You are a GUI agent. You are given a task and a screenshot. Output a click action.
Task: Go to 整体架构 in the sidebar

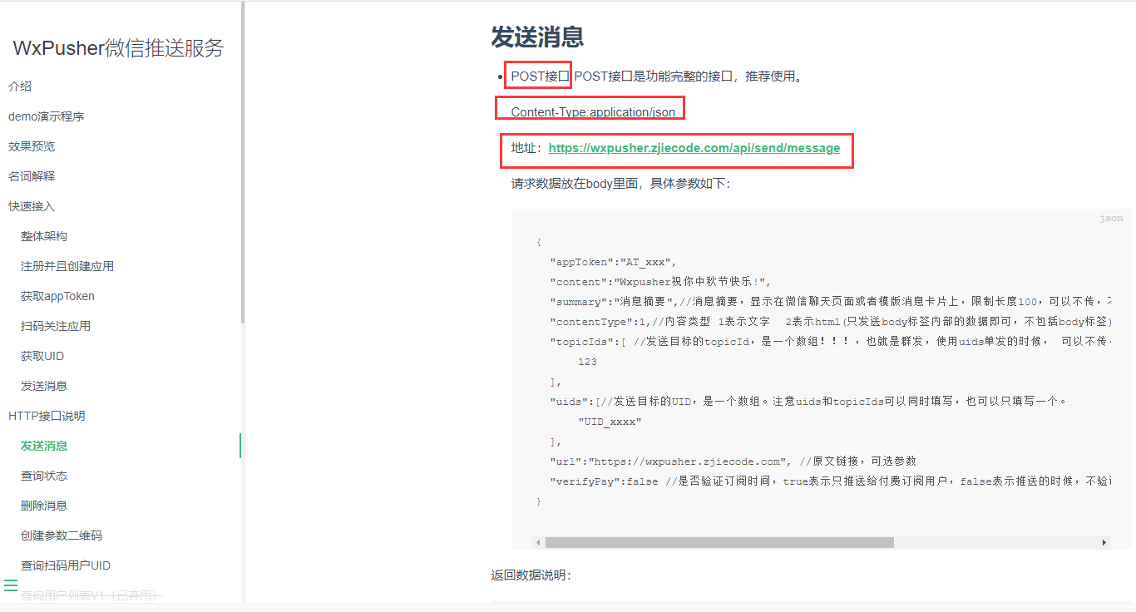44,236
